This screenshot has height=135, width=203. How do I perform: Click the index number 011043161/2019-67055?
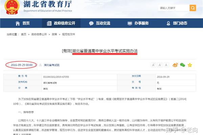[56, 77]
